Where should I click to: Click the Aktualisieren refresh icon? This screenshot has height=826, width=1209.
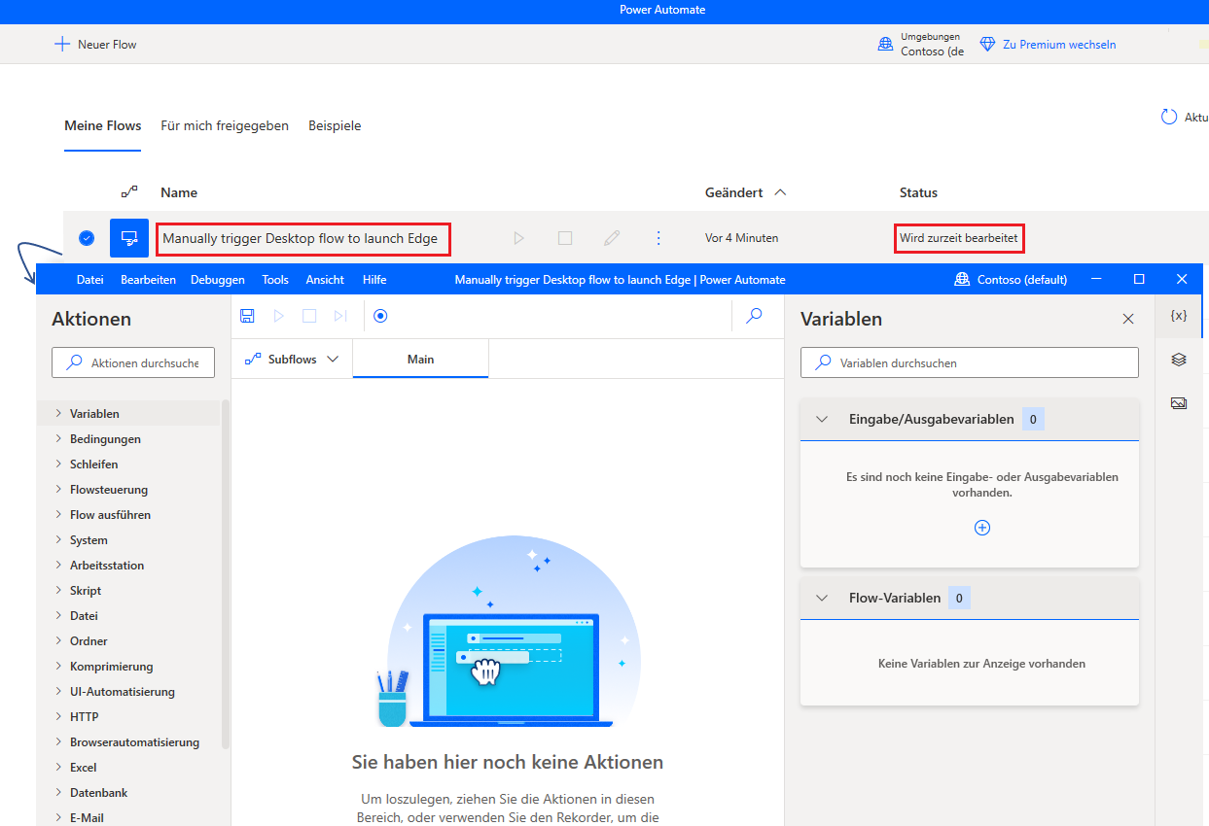1169,117
